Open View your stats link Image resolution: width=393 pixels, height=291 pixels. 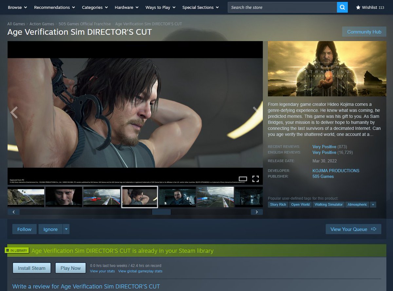tap(103, 271)
